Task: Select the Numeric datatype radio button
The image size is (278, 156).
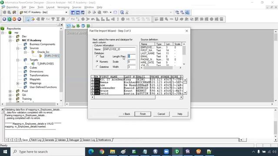Action: coord(97,62)
